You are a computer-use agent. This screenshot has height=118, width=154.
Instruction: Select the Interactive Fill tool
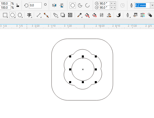pyautogui.click(x=87, y=15)
